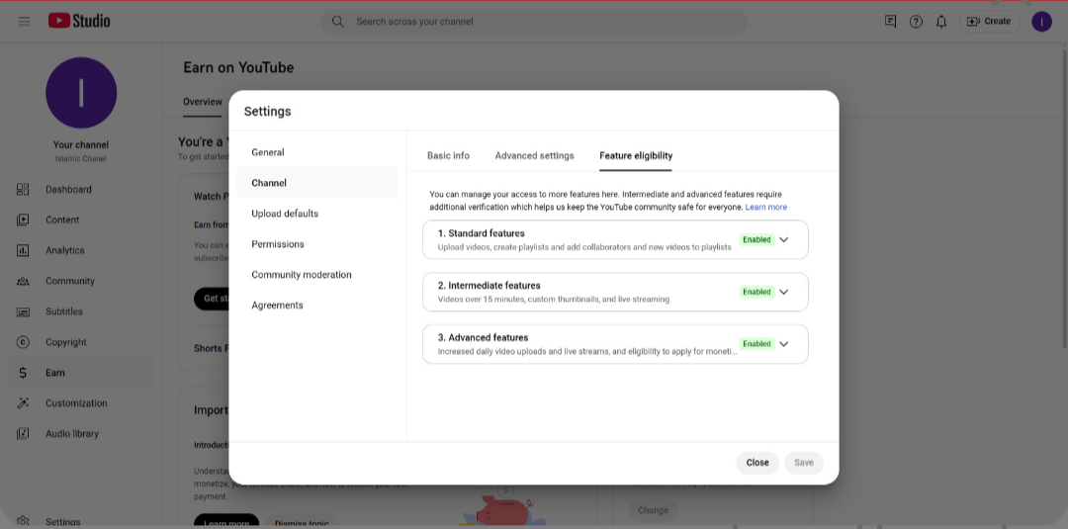Click the Change button behind the dialog
This screenshot has width=1068, height=529.
653,510
